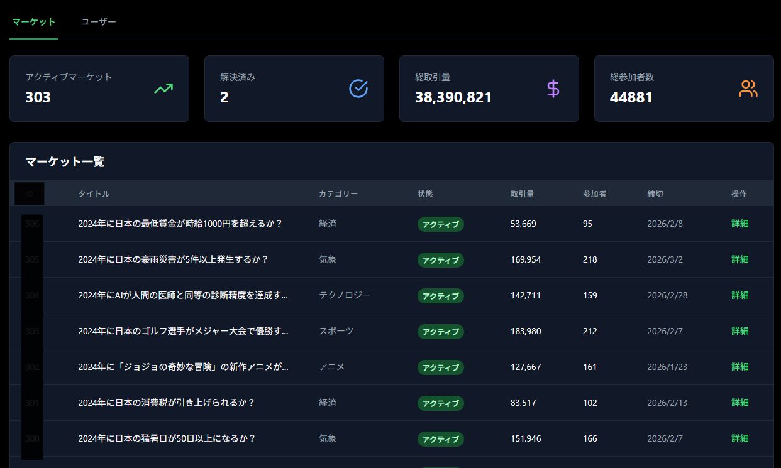Viewport: 781px width, 468px height.
Task: Click the アニメ category cell
Action: (331, 367)
